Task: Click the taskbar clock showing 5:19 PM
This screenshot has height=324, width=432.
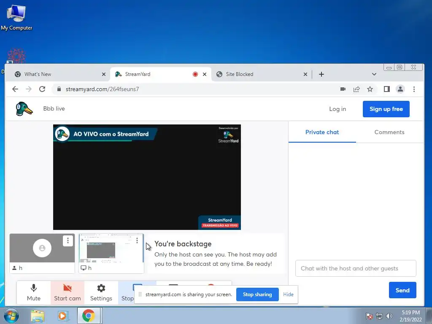Action: click(x=410, y=316)
